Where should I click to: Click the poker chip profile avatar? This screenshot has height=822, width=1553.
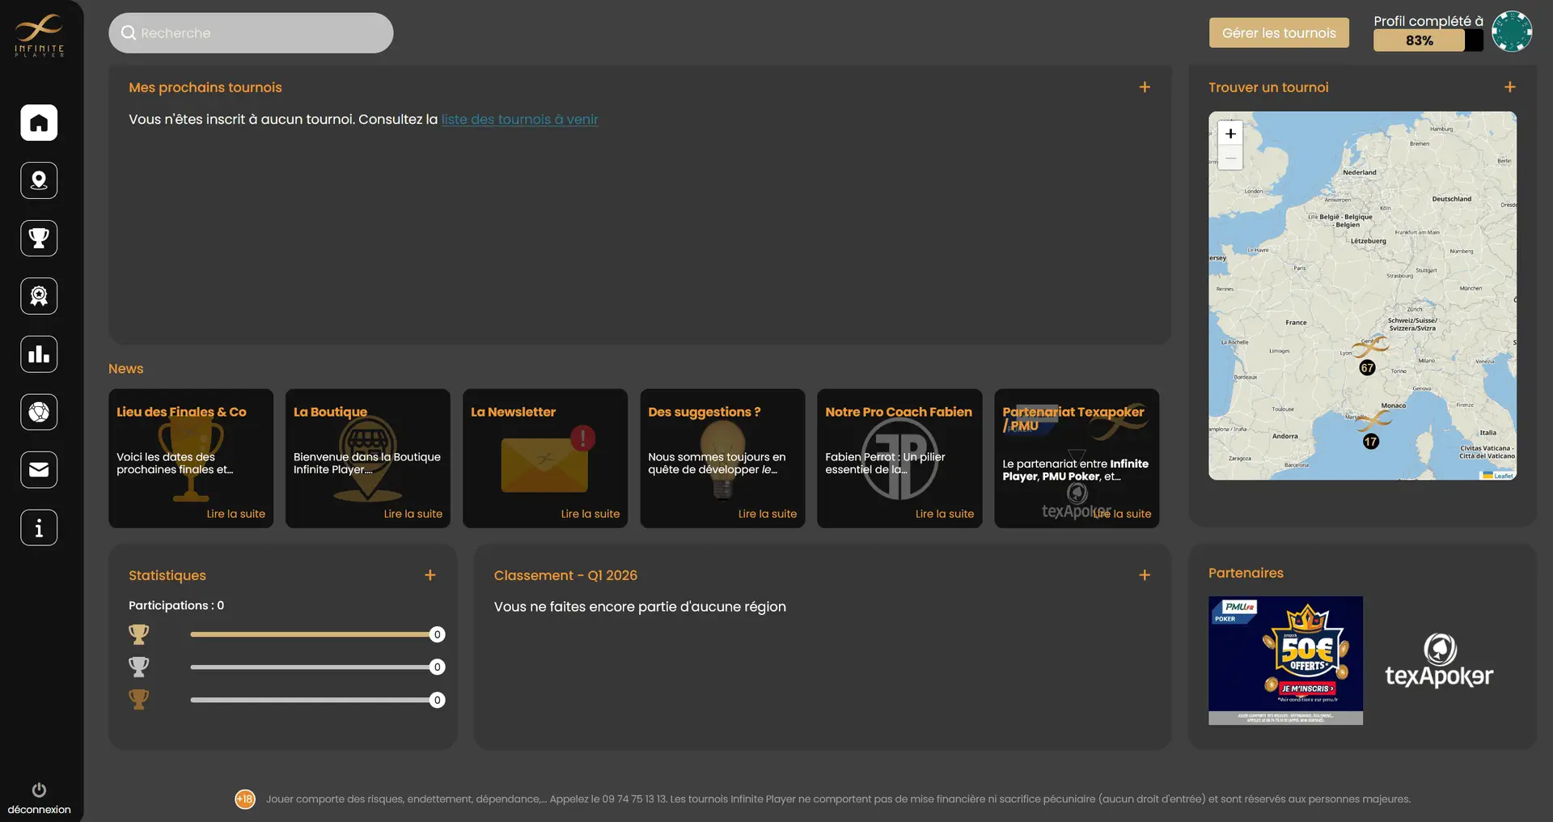[1511, 32]
